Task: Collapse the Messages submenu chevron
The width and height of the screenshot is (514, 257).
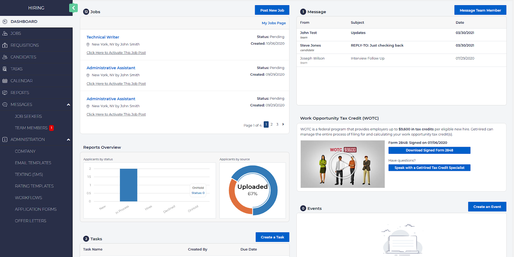Action: (x=68, y=105)
